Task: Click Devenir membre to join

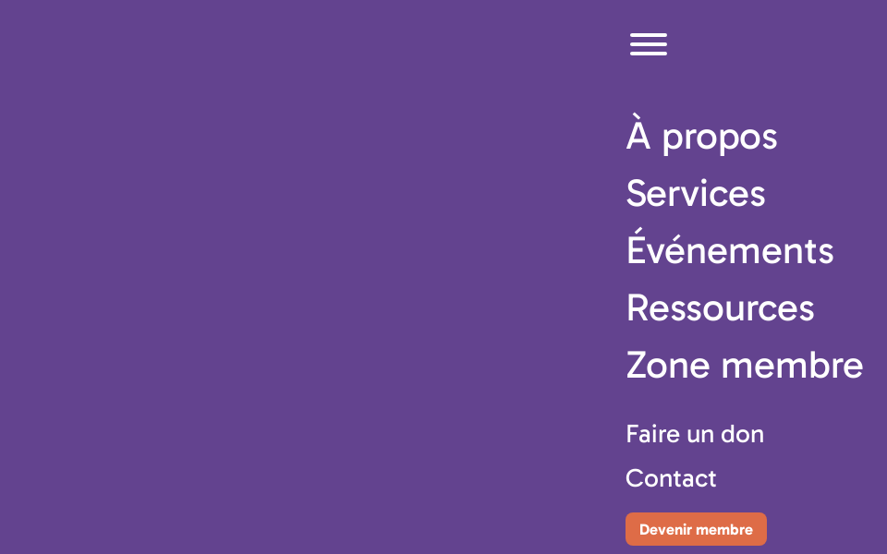Action: point(696,529)
